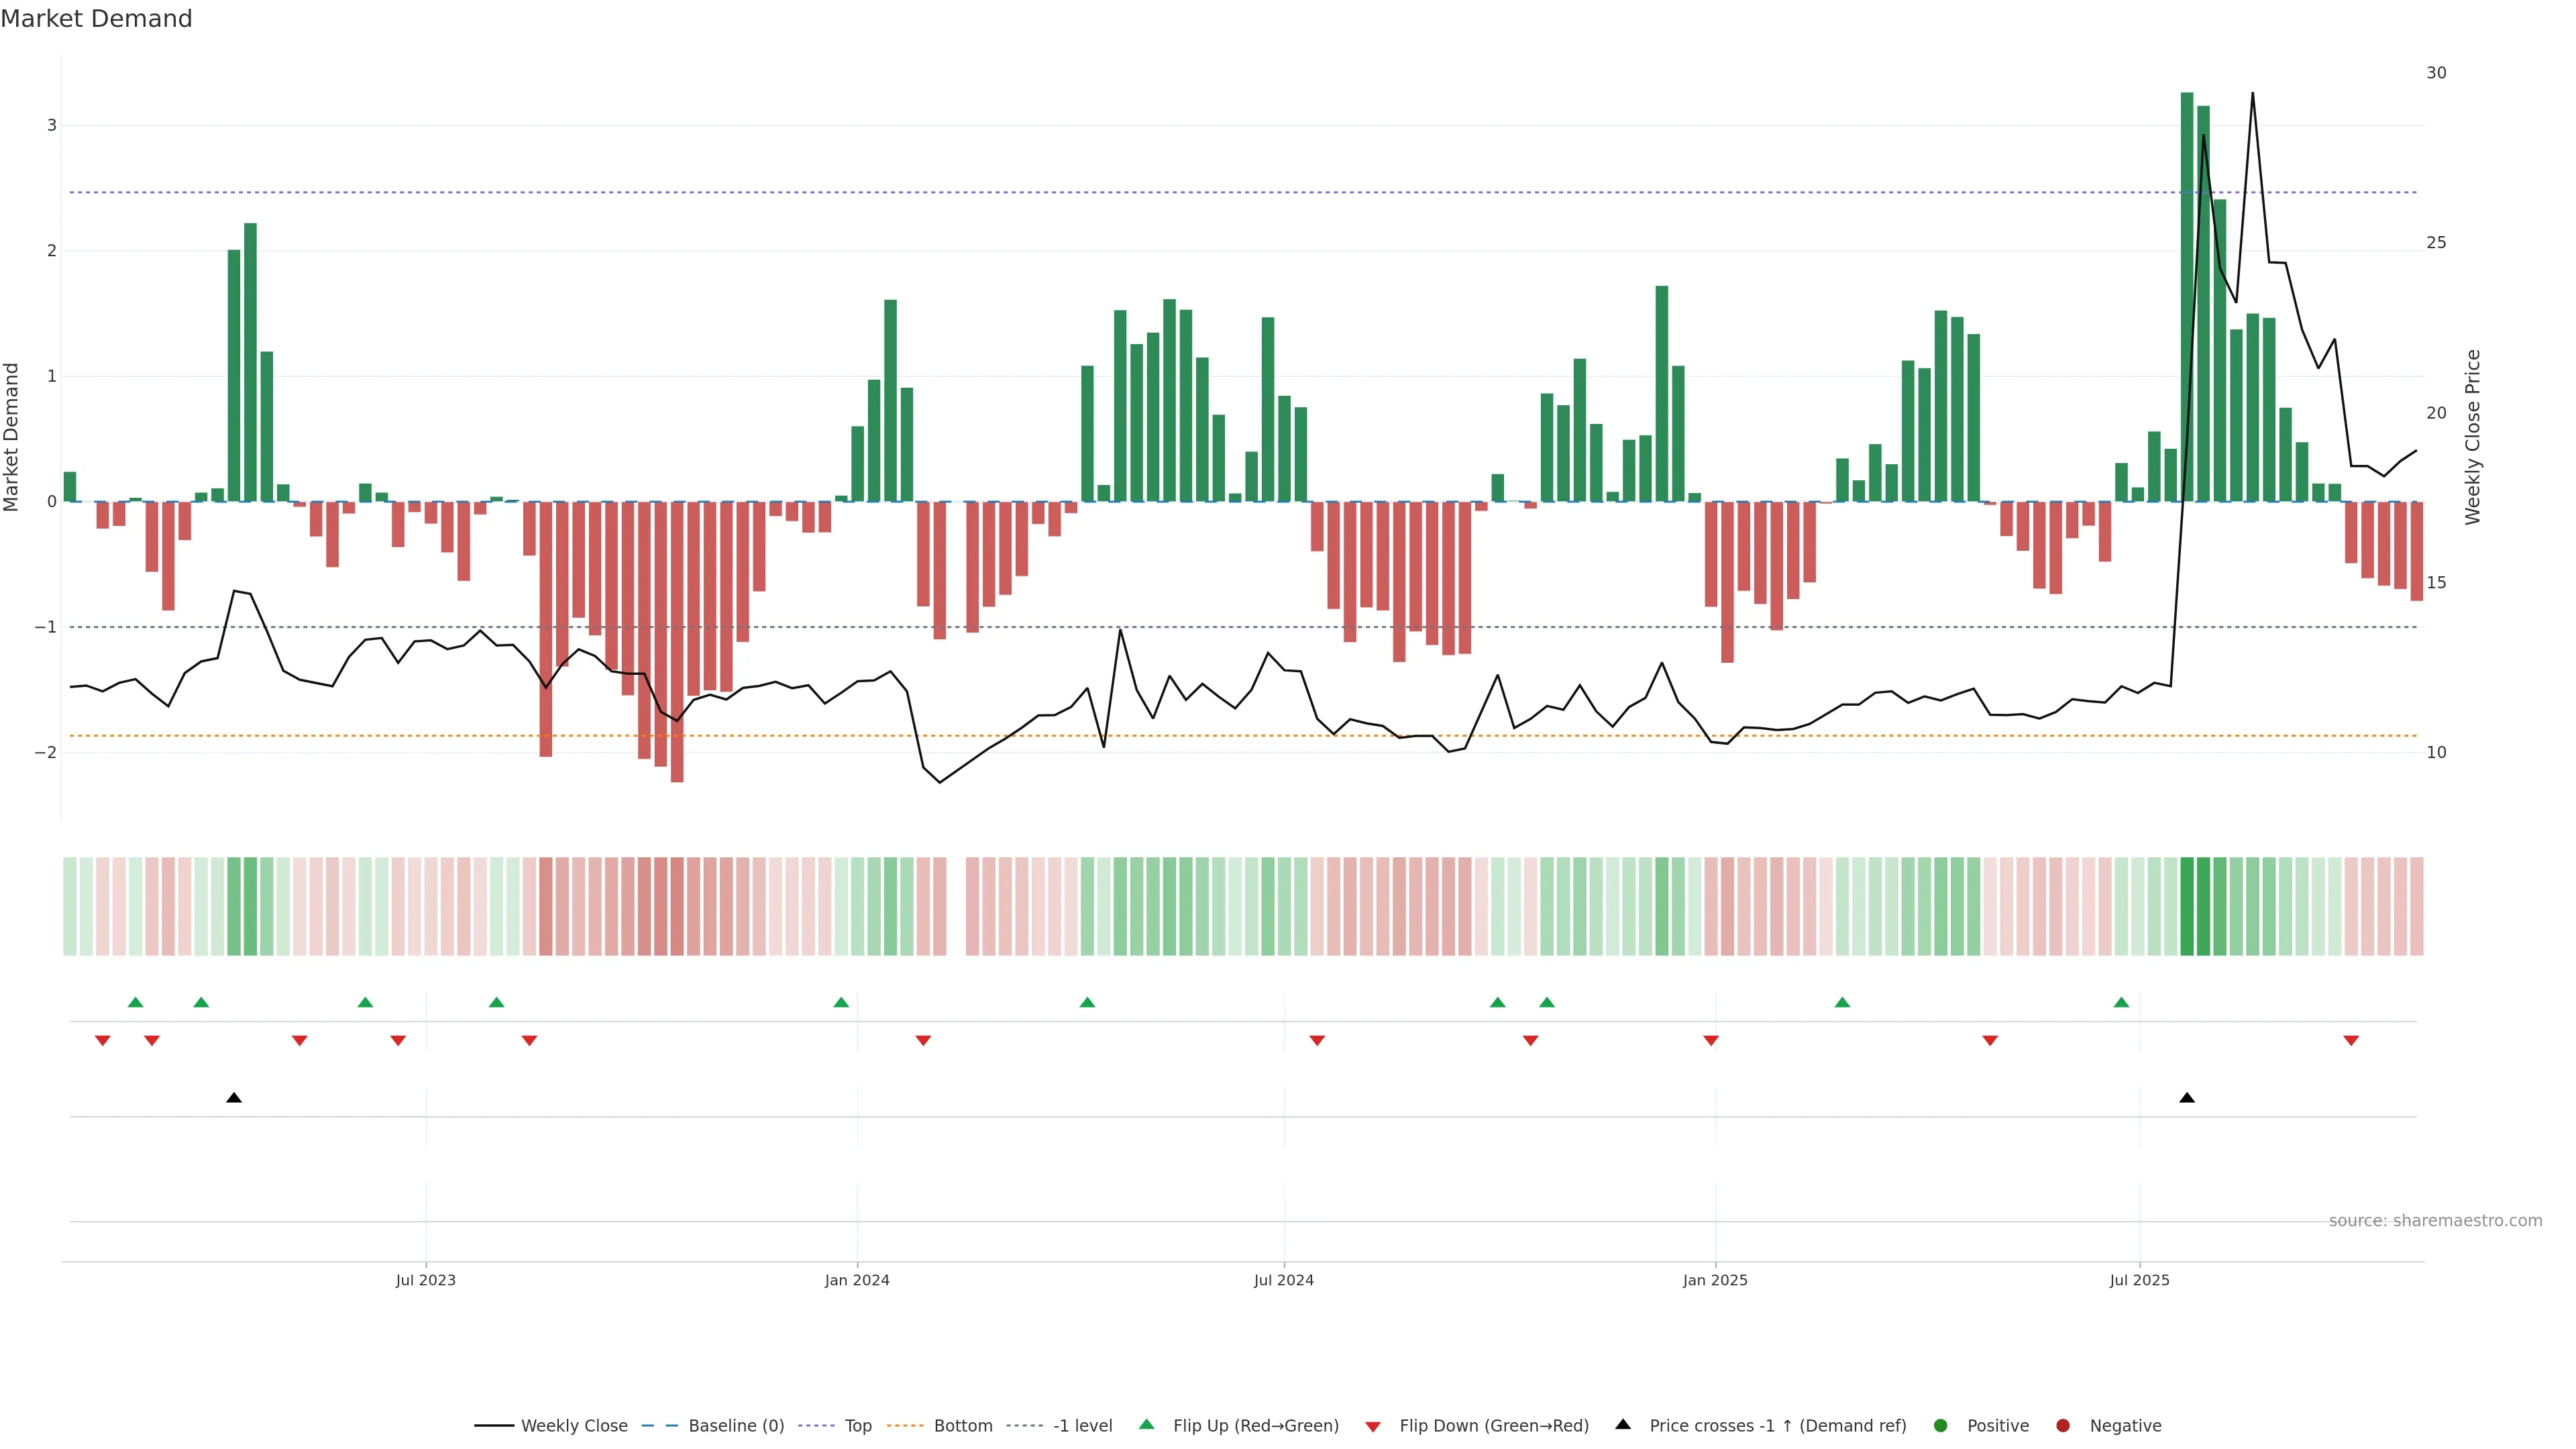Click the Jan 2025 axis label

point(1715,1280)
